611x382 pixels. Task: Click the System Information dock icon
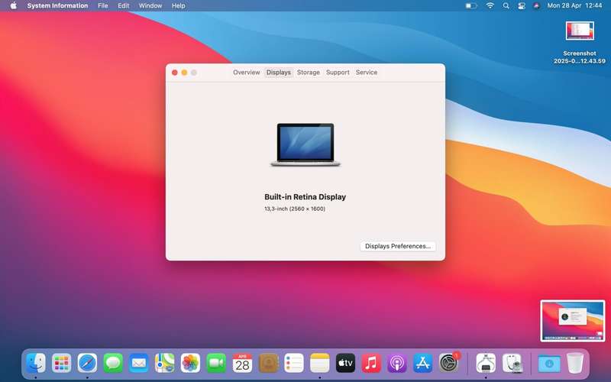click(486, 364)
